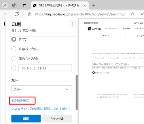Select the custom page range radio button

pyautogui.click(x=14, y=68)
